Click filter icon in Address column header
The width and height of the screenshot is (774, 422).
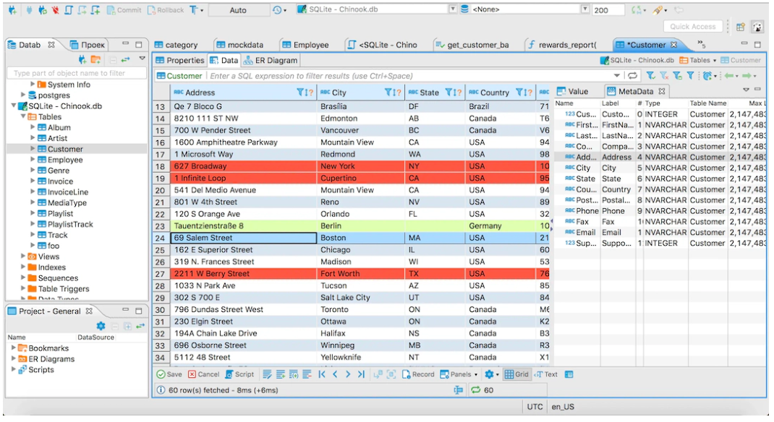tap(300, 92)
